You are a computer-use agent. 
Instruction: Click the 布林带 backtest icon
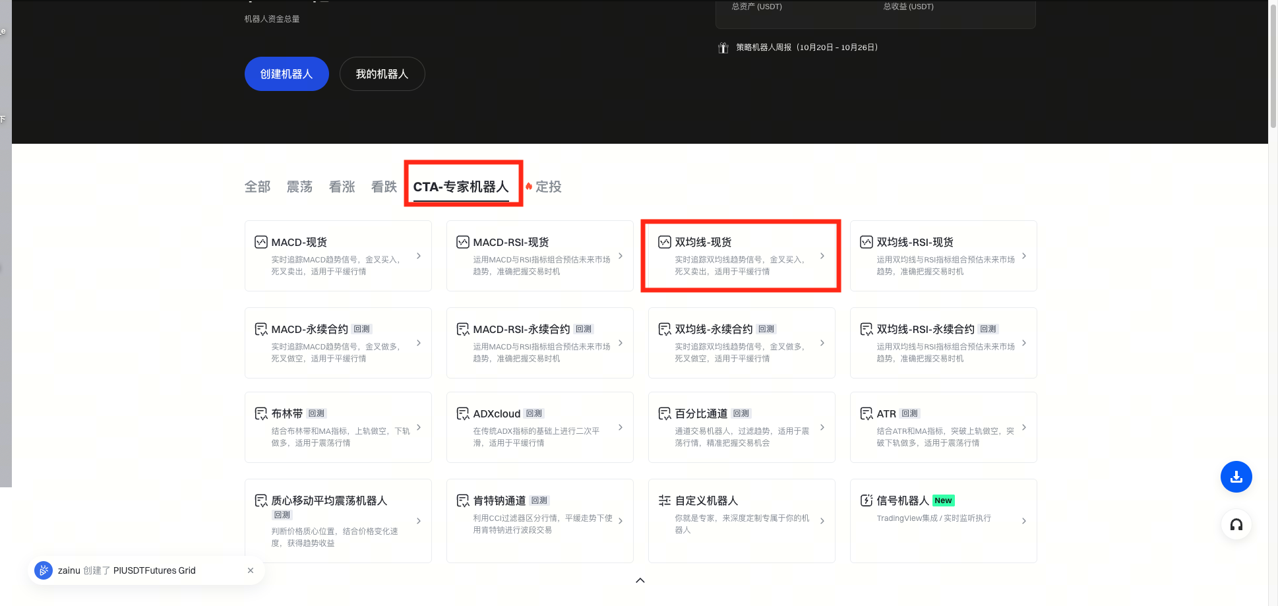[x=261, y=413]
